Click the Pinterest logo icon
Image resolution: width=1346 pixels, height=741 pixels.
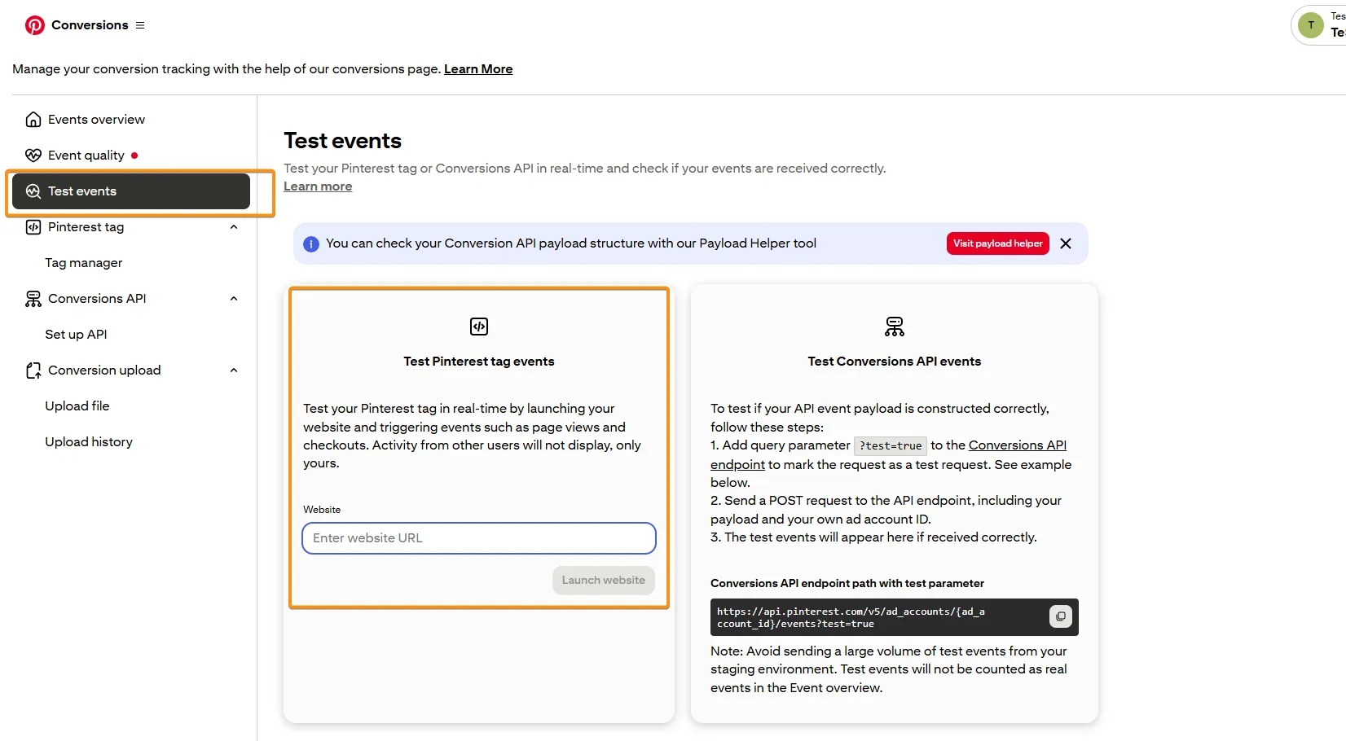(34, 25)
